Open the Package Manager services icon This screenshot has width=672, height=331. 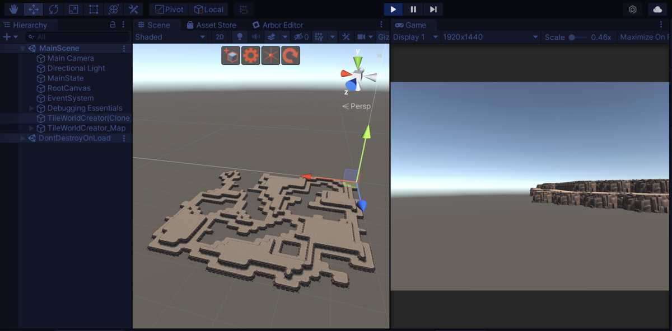[x=633, y=10]
